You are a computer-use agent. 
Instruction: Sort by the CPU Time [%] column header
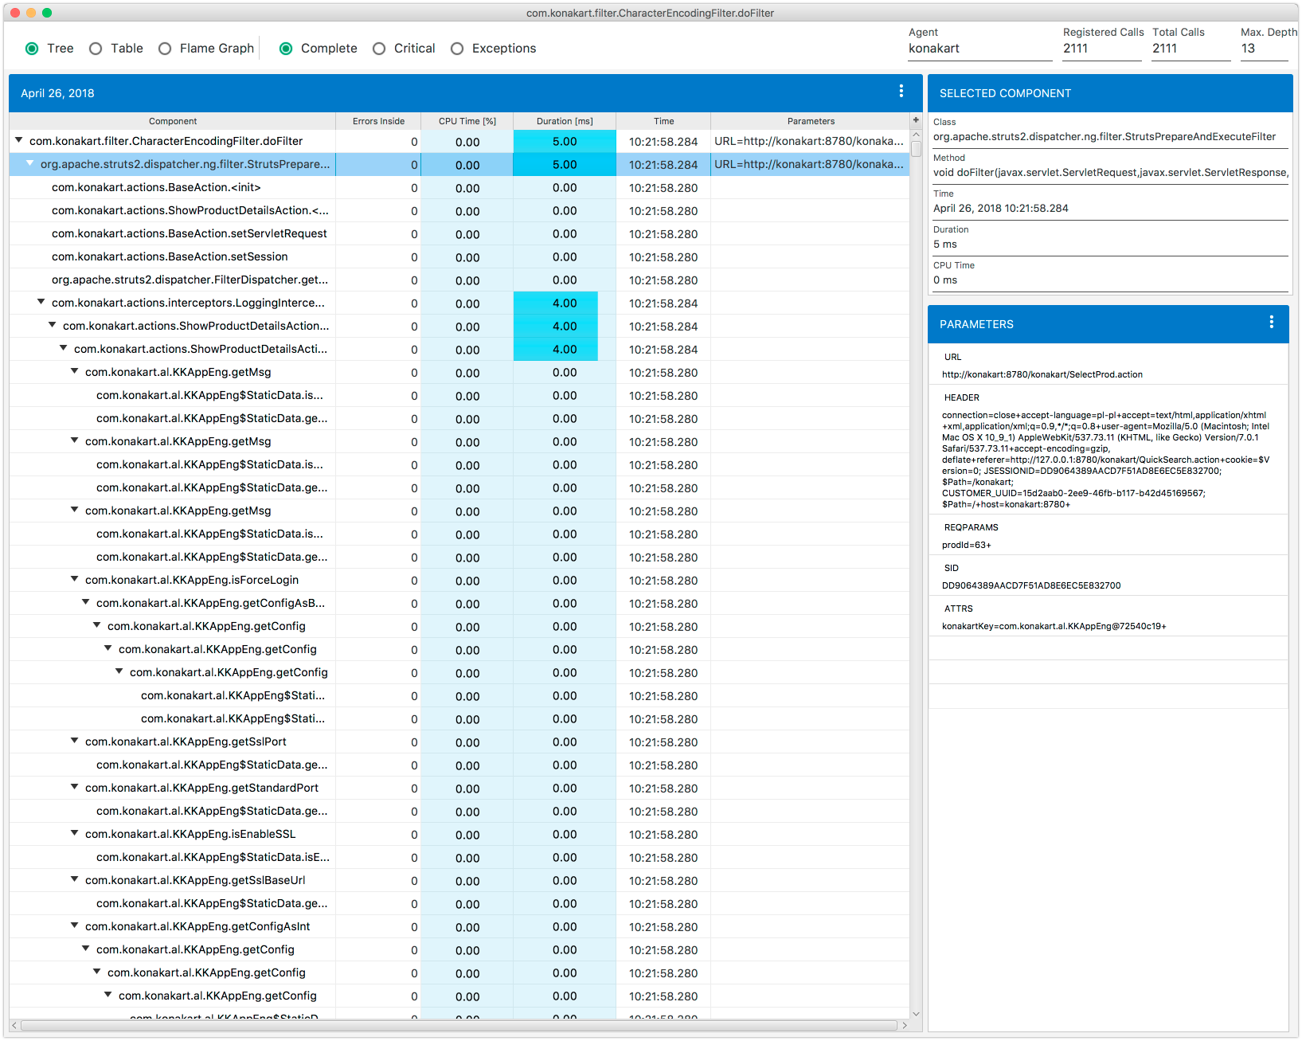point(467,121)
